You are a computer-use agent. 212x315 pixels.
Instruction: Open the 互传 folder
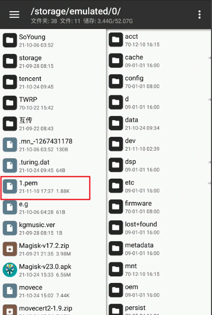[53, 124]
